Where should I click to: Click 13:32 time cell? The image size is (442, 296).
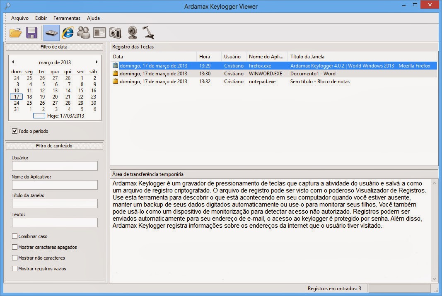click(205, 82)
